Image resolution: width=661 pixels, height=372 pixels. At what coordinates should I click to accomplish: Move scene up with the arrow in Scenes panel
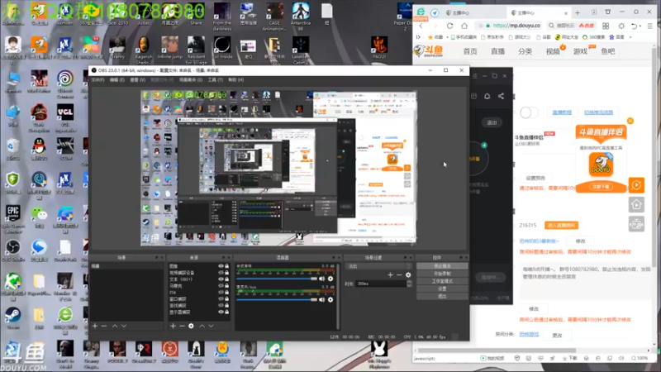point(115,326)
